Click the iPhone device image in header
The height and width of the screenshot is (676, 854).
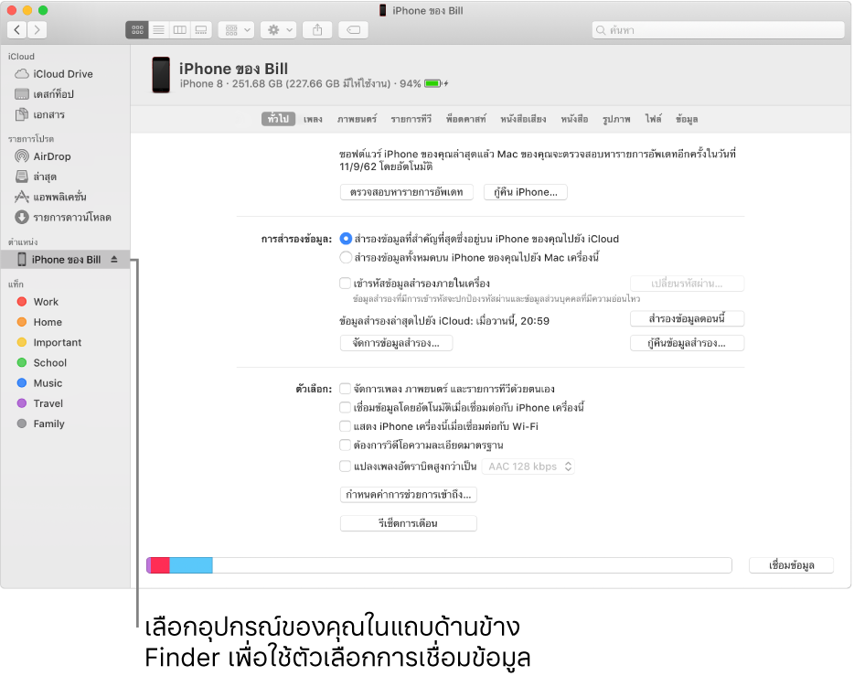click(x=161, y=75)
